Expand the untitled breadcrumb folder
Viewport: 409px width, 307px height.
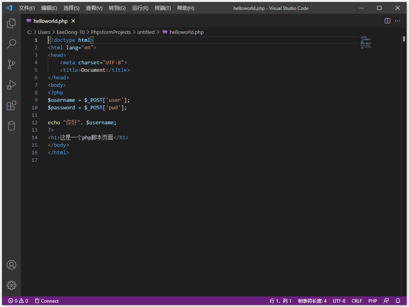tap(146, 32)
